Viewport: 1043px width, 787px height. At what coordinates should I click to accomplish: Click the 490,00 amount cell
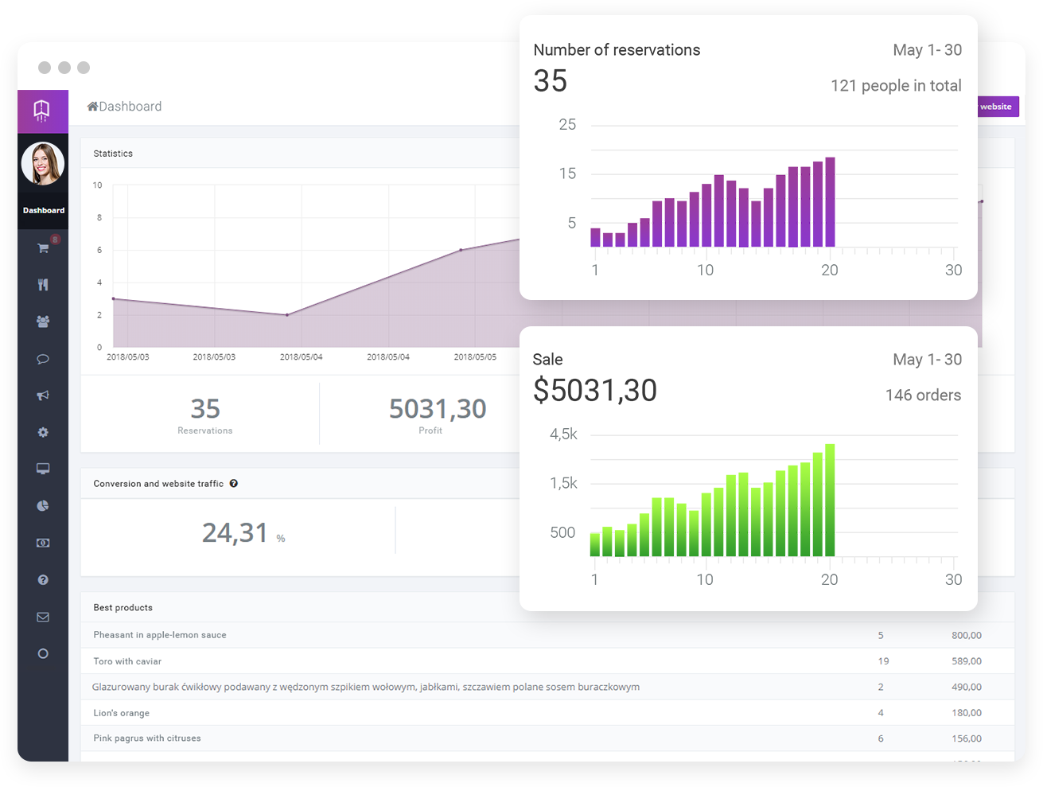pyautogui.click(x=967, y=687)
